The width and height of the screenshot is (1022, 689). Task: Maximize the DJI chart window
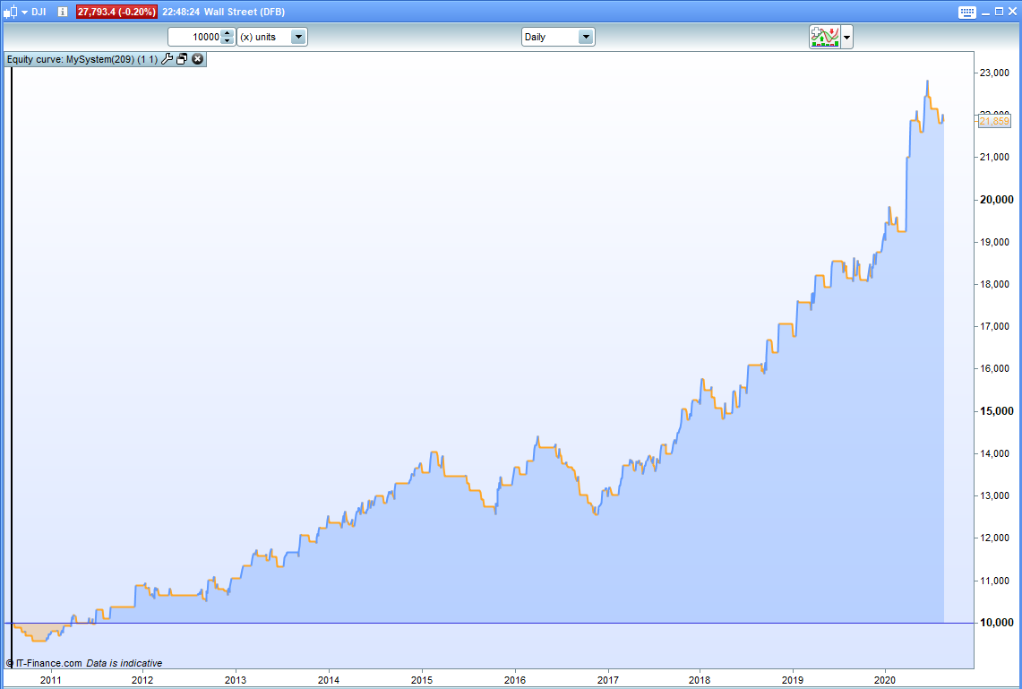coord(1000,12)
